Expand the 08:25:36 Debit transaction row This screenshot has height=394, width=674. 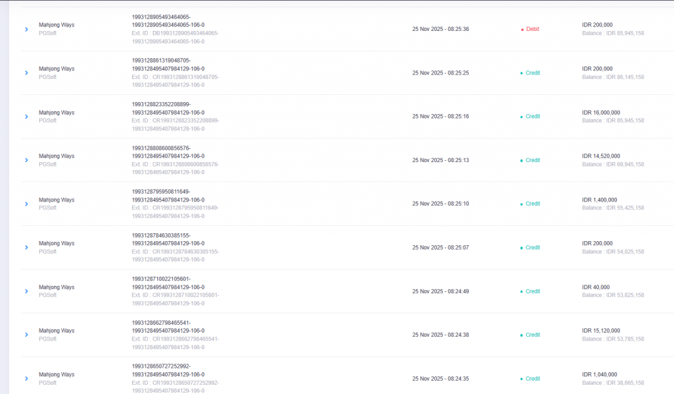click(26, 29)
